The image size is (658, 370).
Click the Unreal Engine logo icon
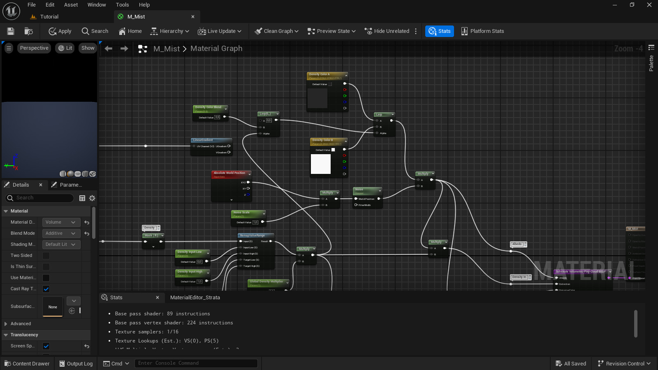tap(12, 11)
